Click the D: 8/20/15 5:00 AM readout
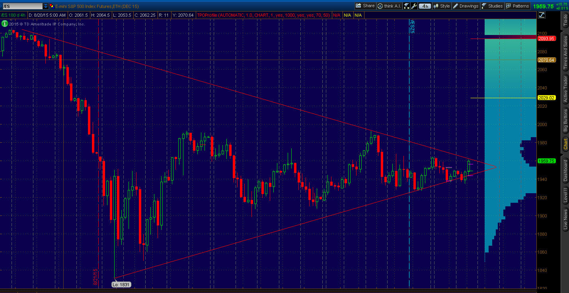This screenshot has height=293, width=569. (x=47, y=15)
